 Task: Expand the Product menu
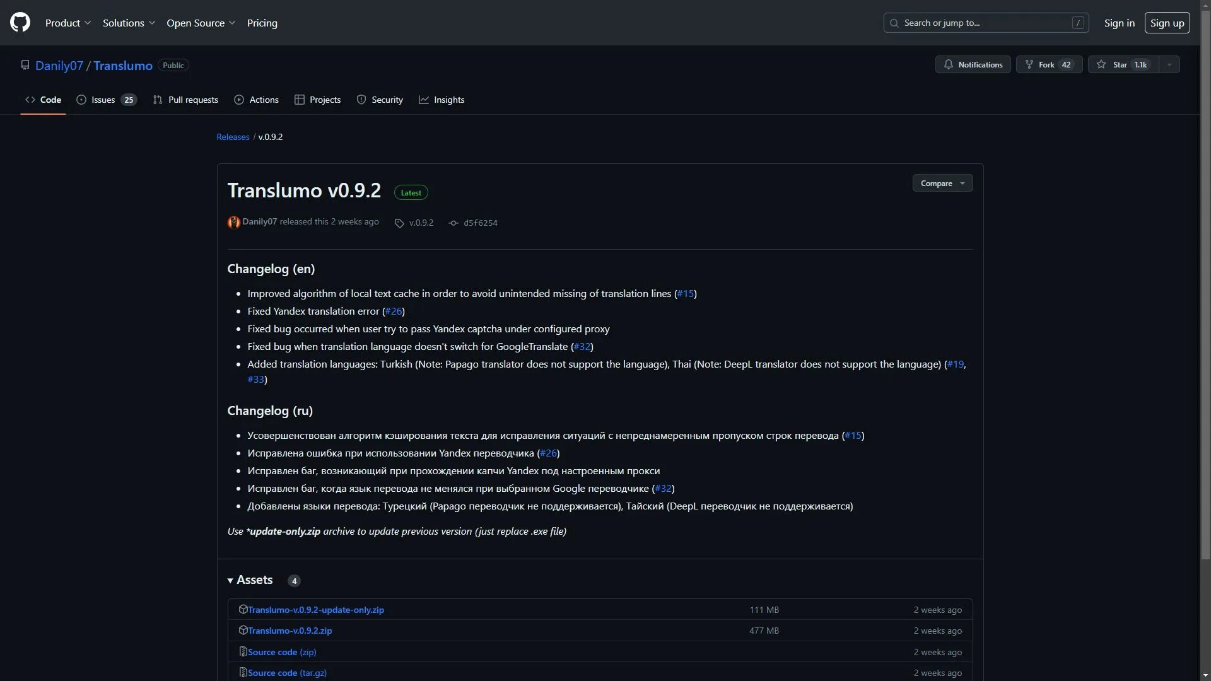coord(68,23)
